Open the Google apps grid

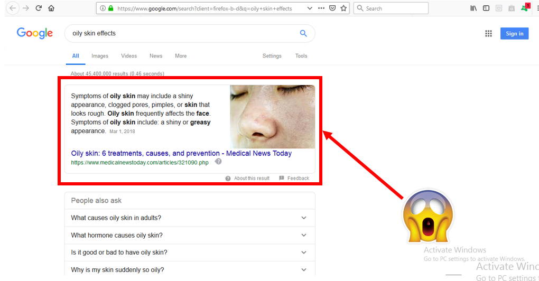[x=488, y=33]
